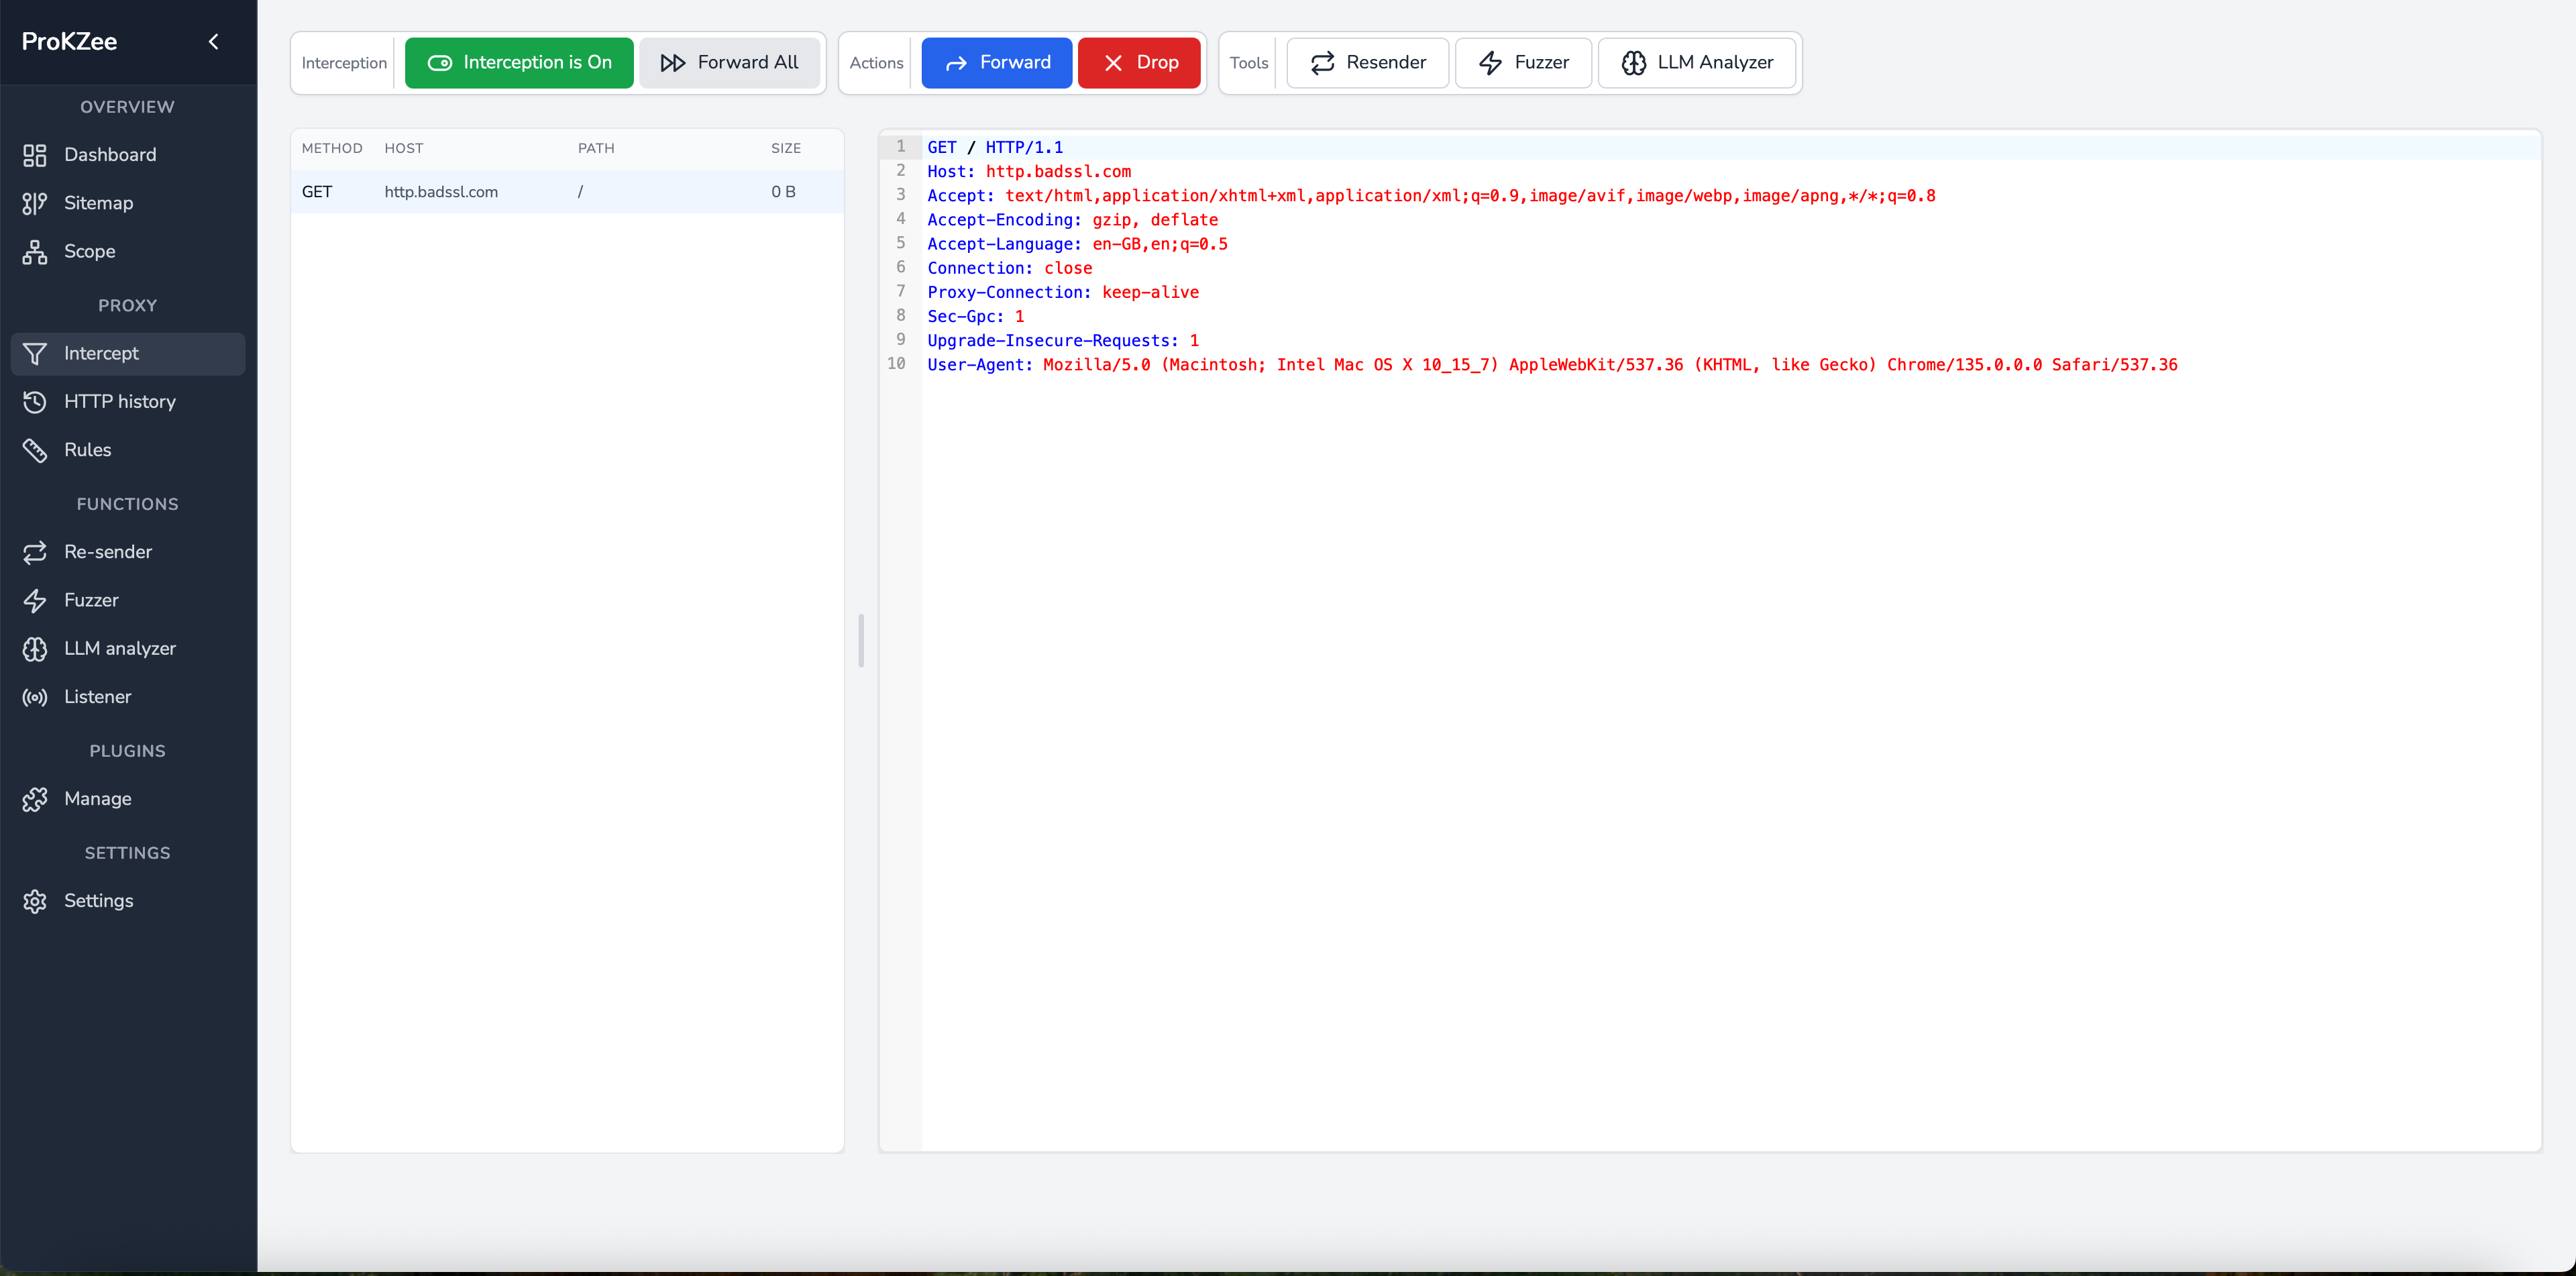The image size is (2576, 1276).
Task: Open the Scope panel
Action: 91,251
